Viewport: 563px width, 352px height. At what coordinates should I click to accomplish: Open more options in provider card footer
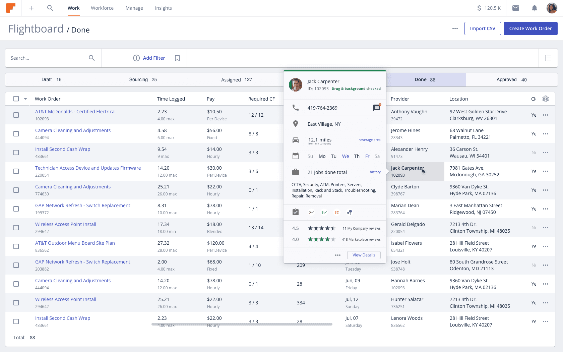pos(338,255)
